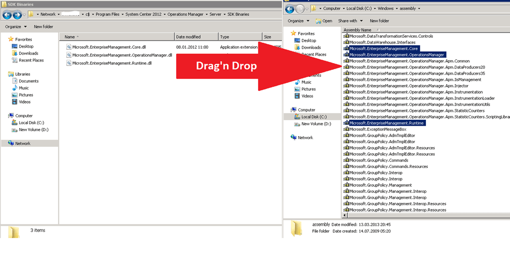Viewport: 510px width, 253px height.
Task: Select Microsoft.GroupPolicy.Management assembly
Action: (381, 185)
